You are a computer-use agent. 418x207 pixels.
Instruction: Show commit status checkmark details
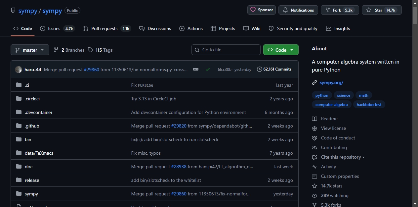point(208,70)
